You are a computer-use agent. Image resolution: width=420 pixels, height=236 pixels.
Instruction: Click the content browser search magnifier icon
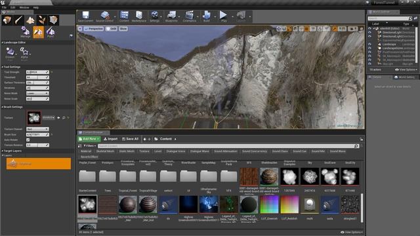pos(356,146)
